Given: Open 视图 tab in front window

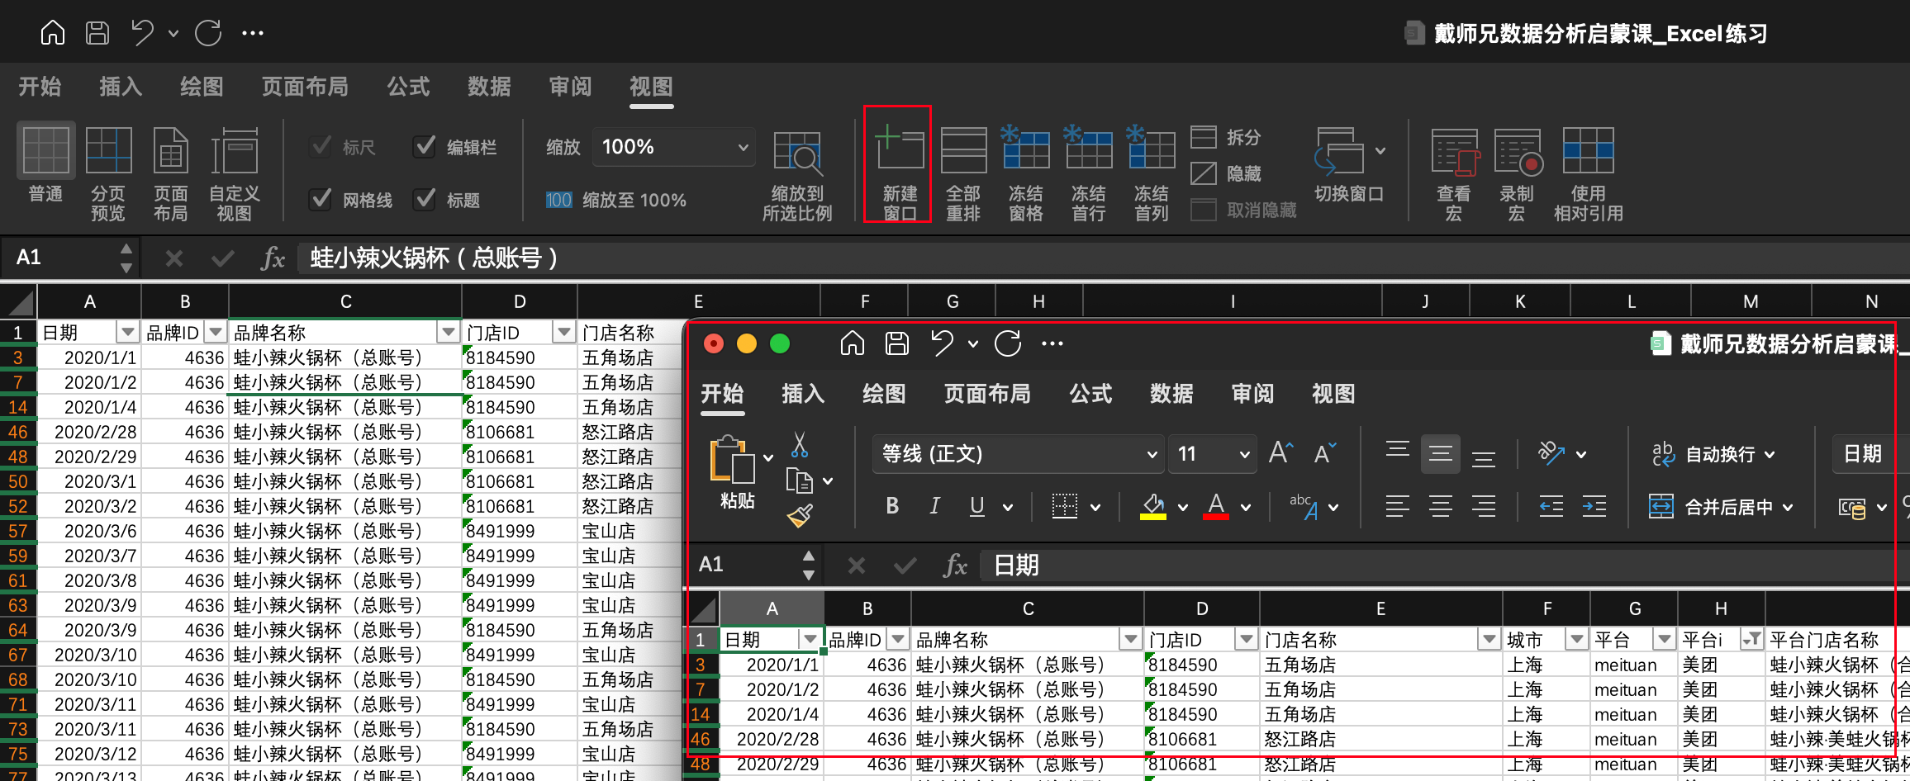Looking at the screenshot, I should (1333, 394).
